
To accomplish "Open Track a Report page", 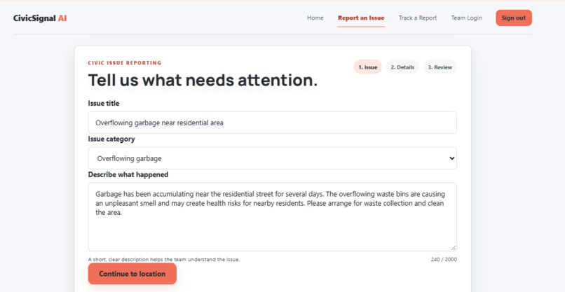I will pyautogui.click(x=418, y=18).
